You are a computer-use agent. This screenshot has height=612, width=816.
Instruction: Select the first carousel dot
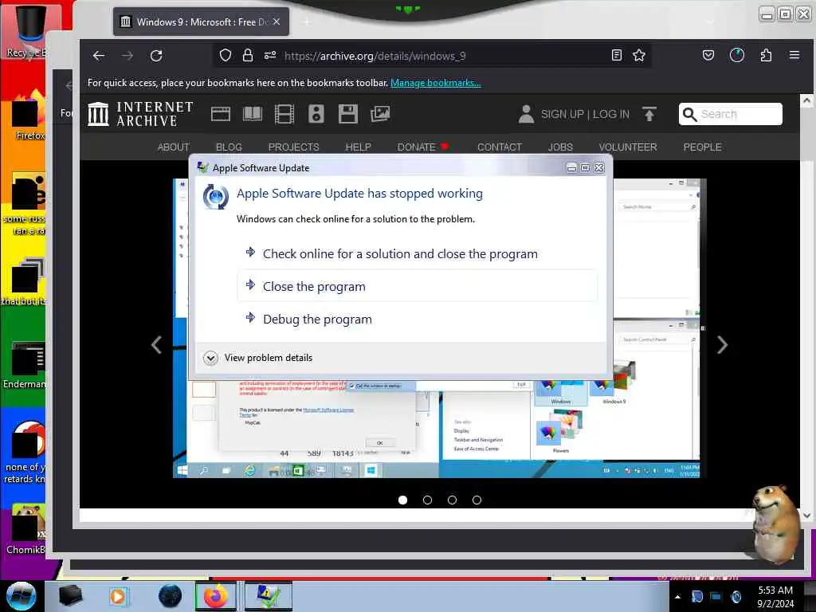coord(402,500)
